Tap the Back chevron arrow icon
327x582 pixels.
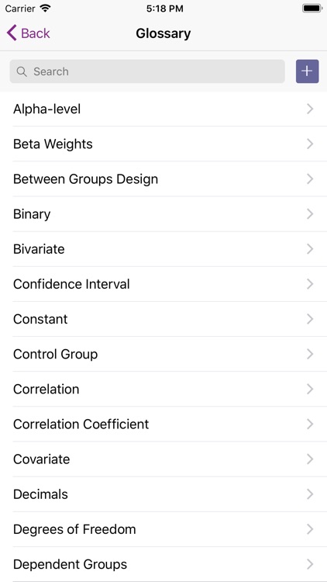[12, 33]
